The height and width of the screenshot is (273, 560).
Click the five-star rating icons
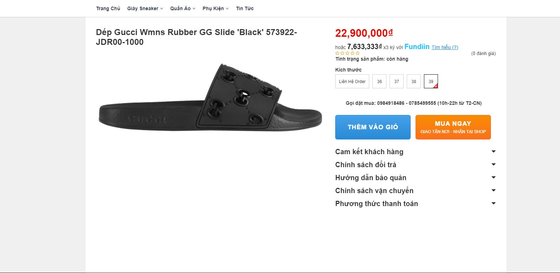tap(347, 53)
